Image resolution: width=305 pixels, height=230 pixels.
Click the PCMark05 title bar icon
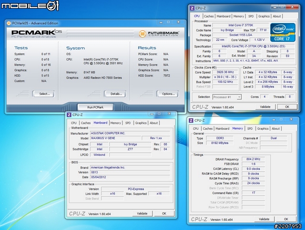tap(9, 23)
